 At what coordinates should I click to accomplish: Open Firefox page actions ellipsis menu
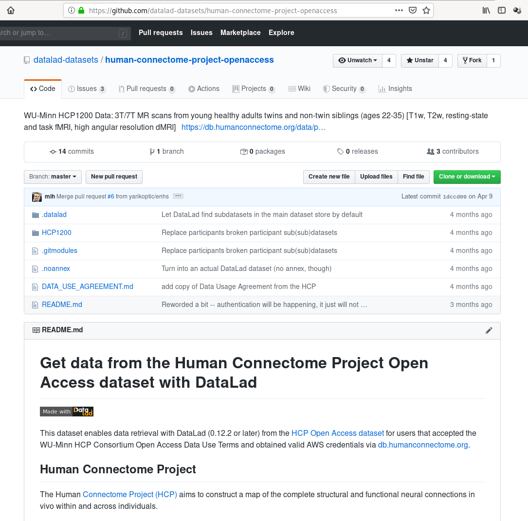[399, 10]
